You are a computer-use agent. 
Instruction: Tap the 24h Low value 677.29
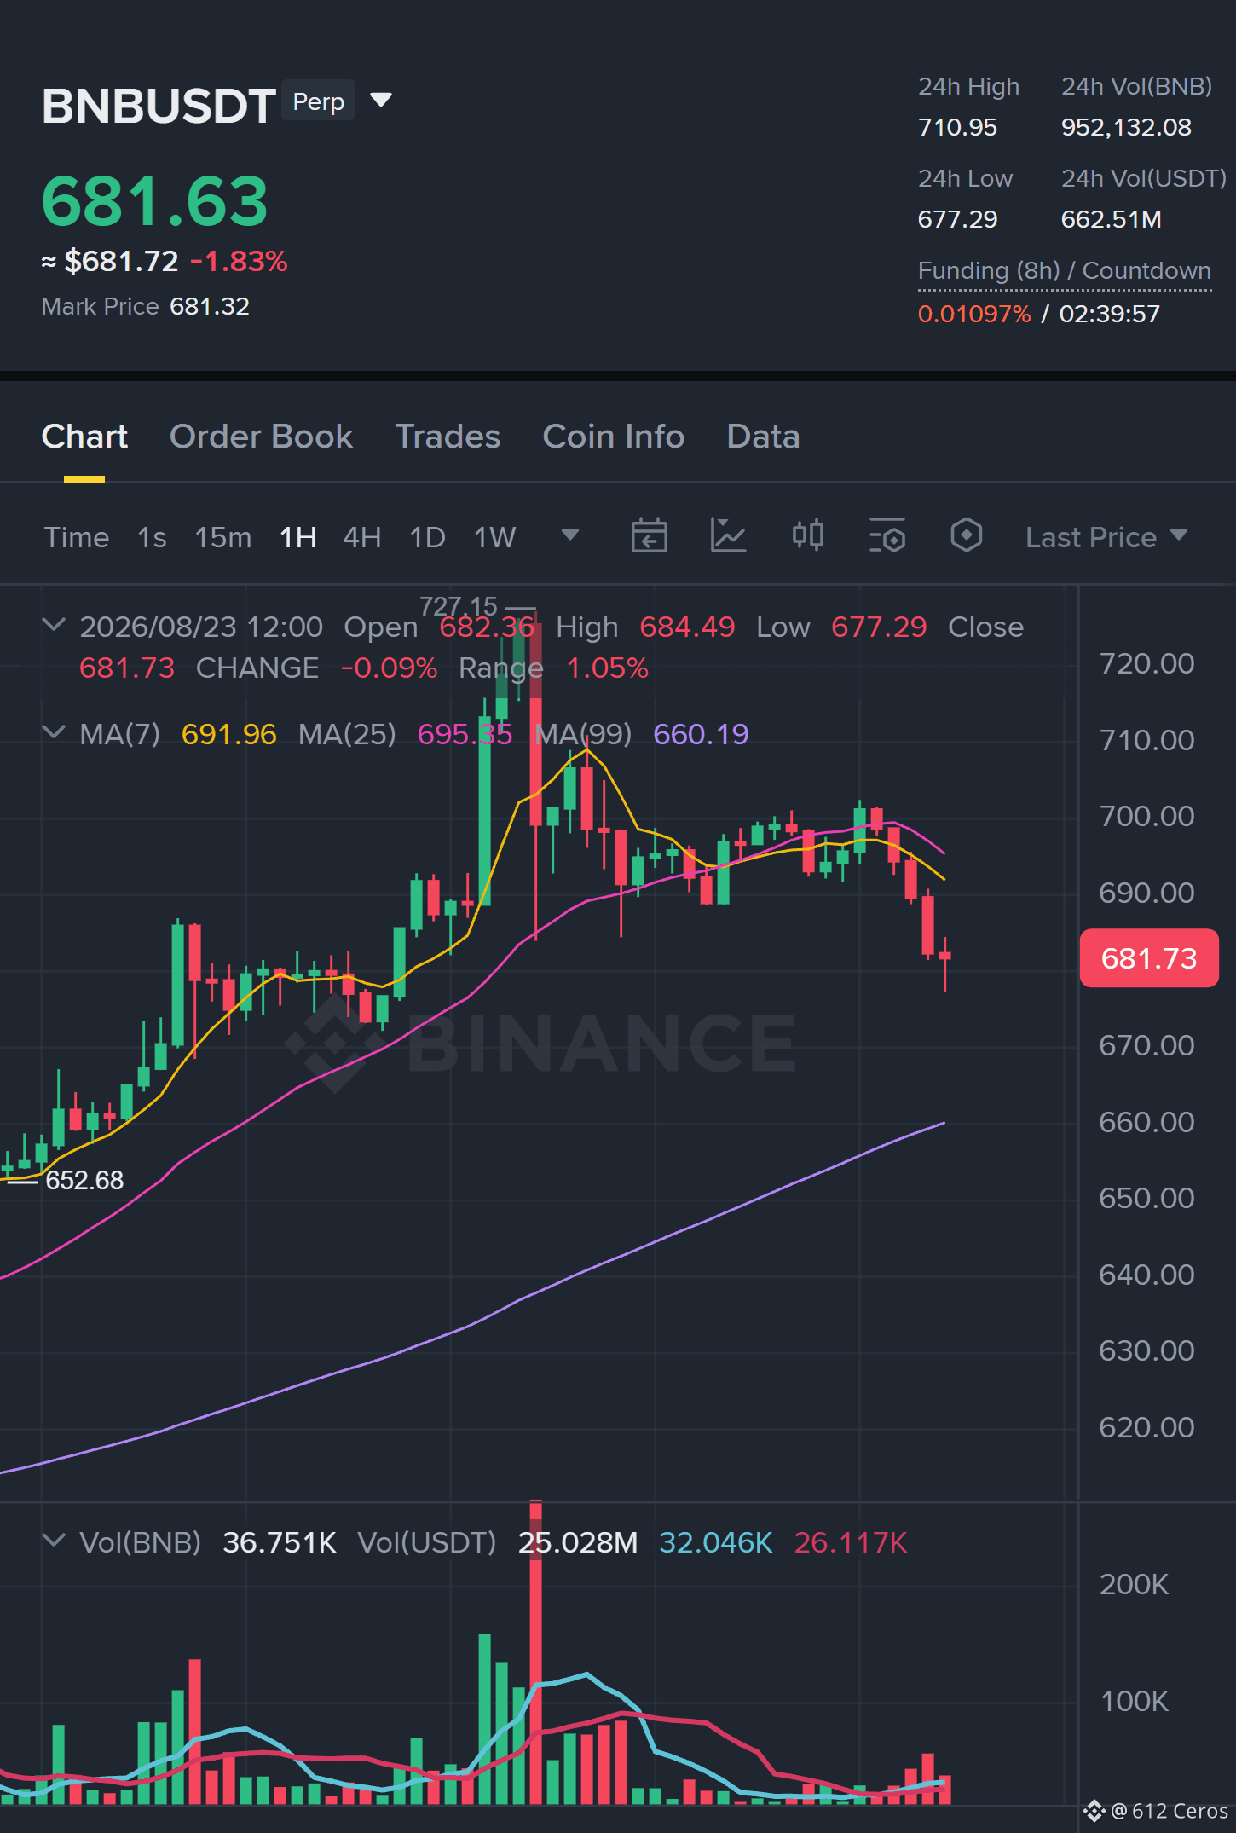click(x=957, y=219)
